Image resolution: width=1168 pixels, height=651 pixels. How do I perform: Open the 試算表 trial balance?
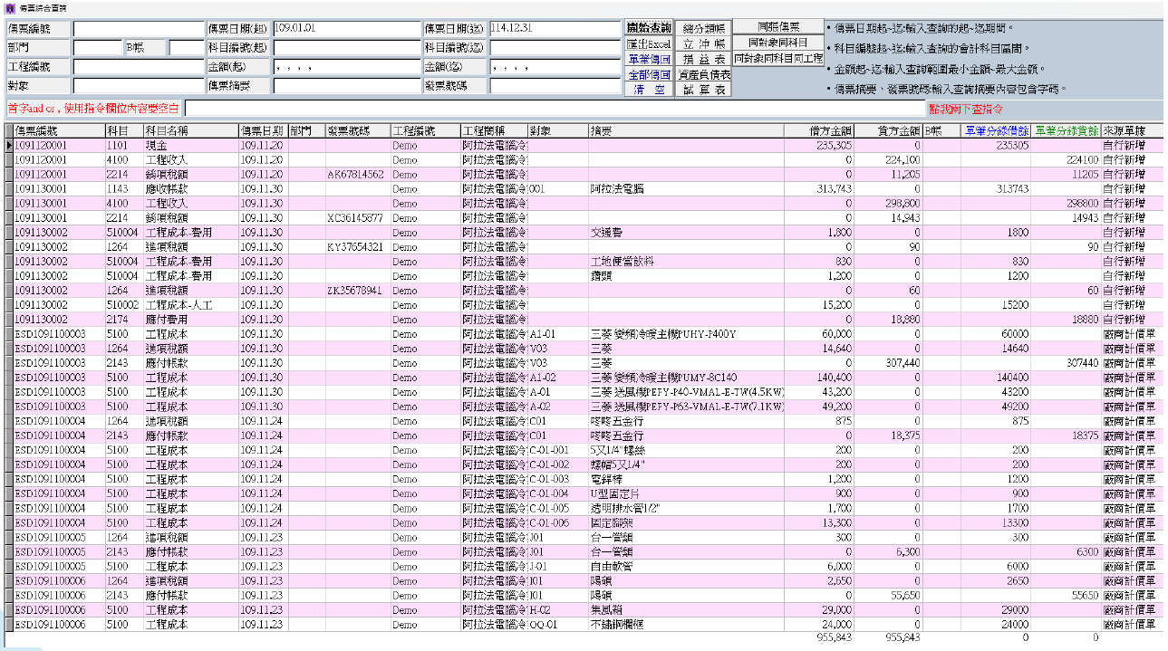click(703, 90)
